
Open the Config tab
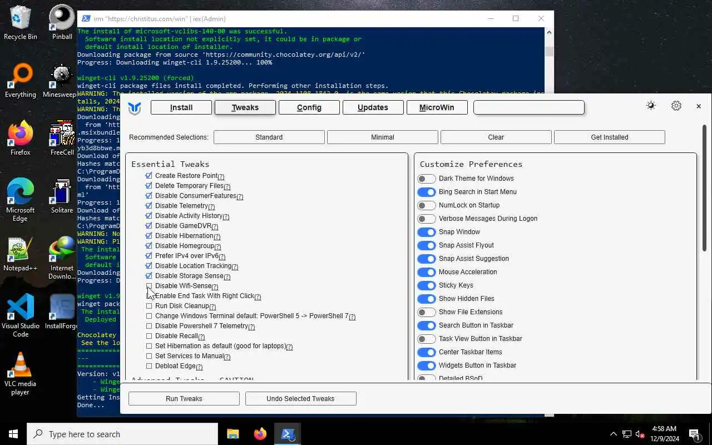click(309, 107)
